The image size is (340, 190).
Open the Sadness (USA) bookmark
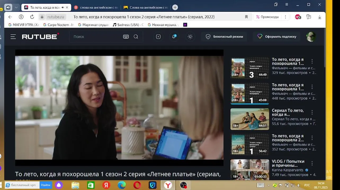coord(128,25)
